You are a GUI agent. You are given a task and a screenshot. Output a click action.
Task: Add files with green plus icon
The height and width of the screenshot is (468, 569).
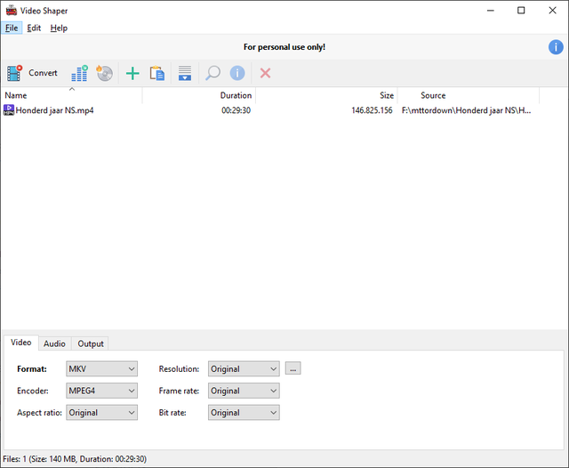(132, 73)
